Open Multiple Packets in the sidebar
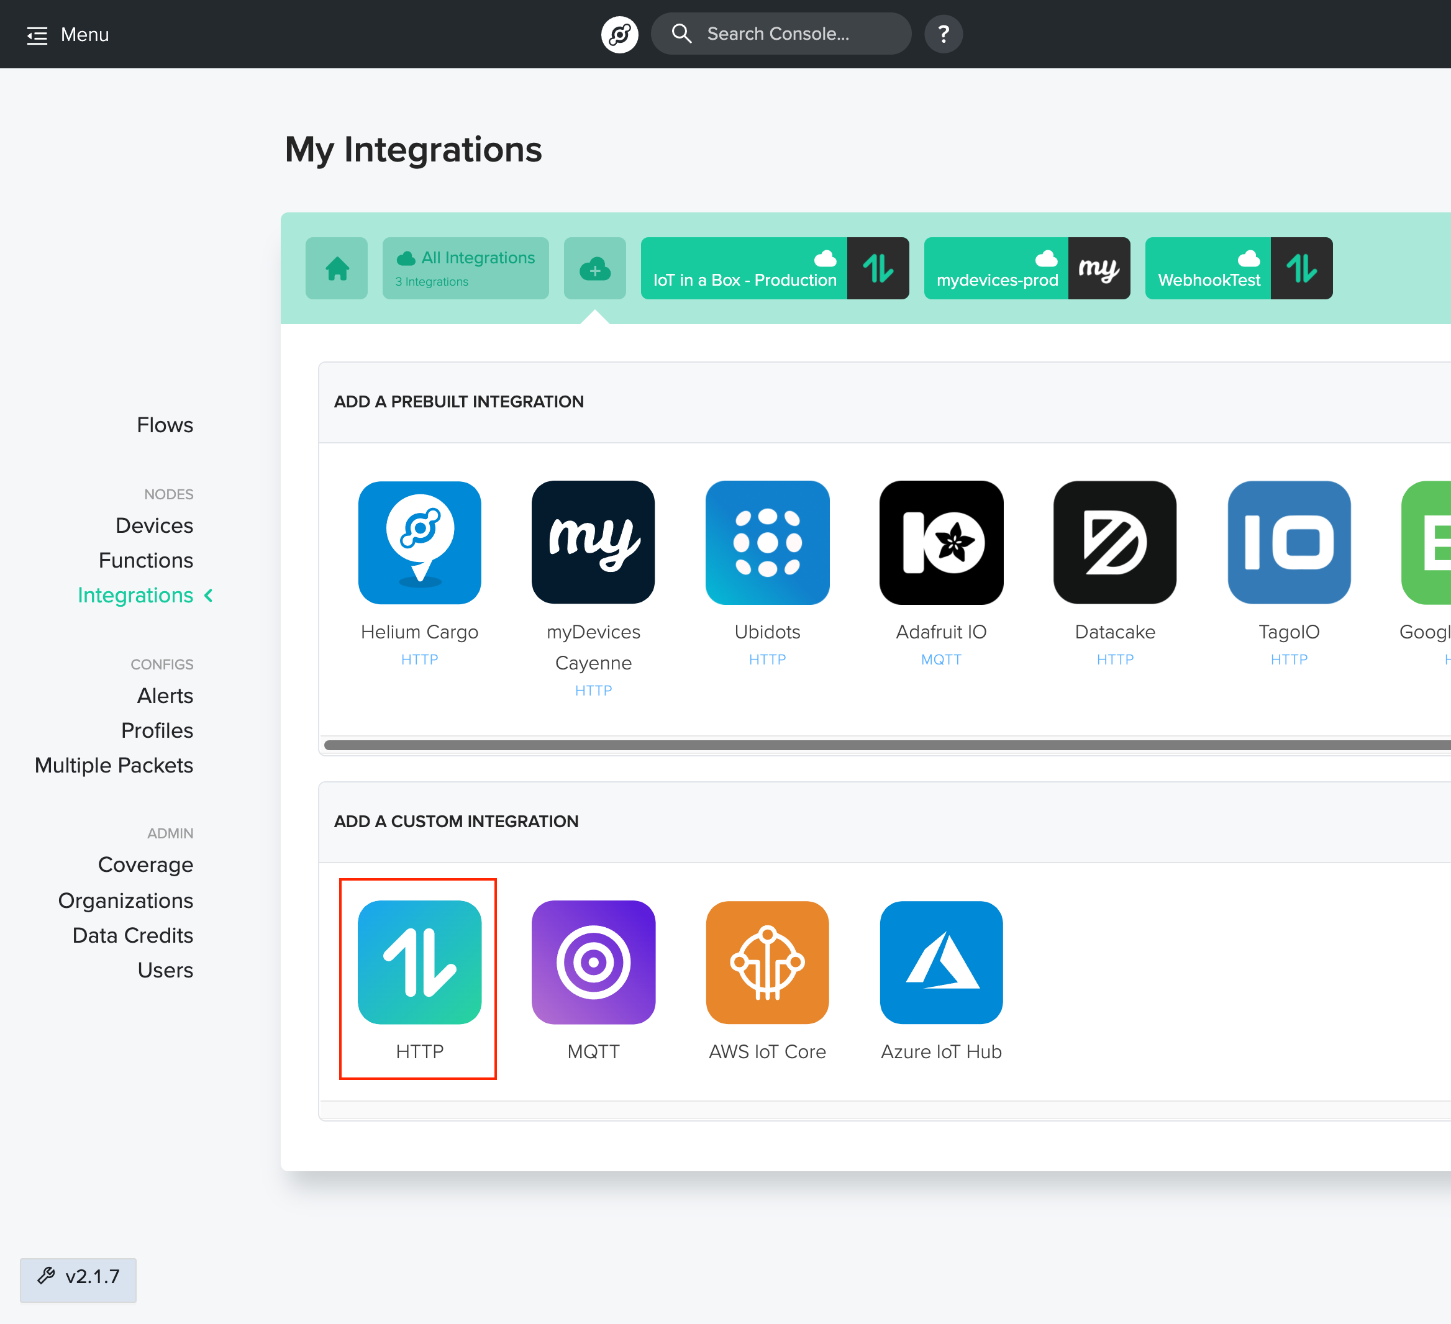 point(114,766)
